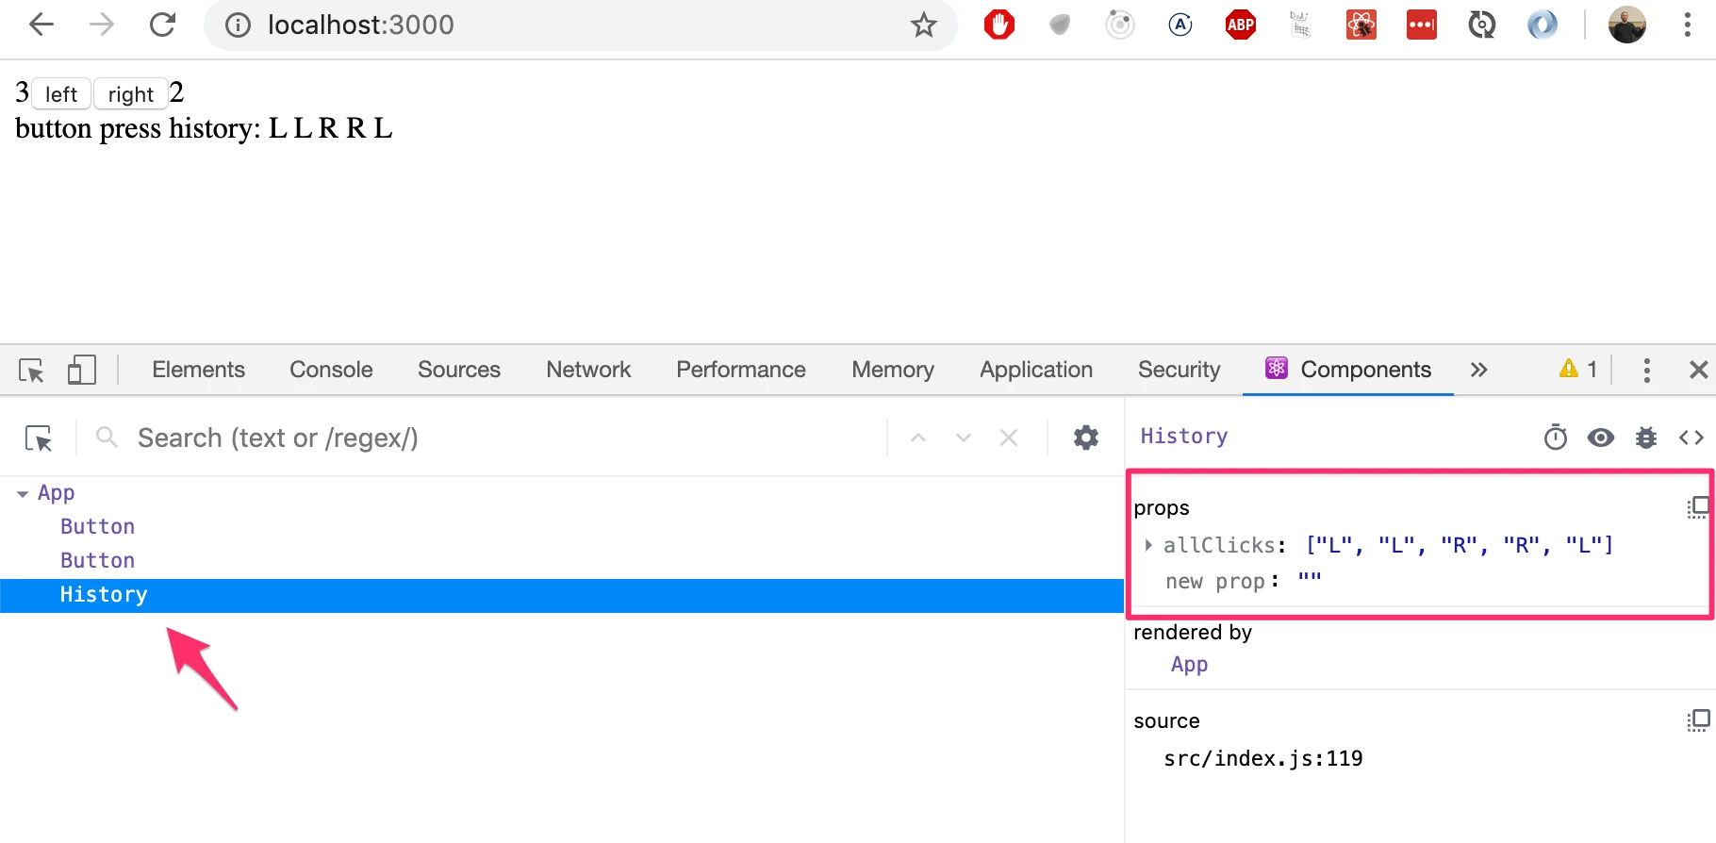The width and height of the screenshot is (1716, 843).
Task: Bookmark this page with the star icon
Action: [x=924, y=25]
